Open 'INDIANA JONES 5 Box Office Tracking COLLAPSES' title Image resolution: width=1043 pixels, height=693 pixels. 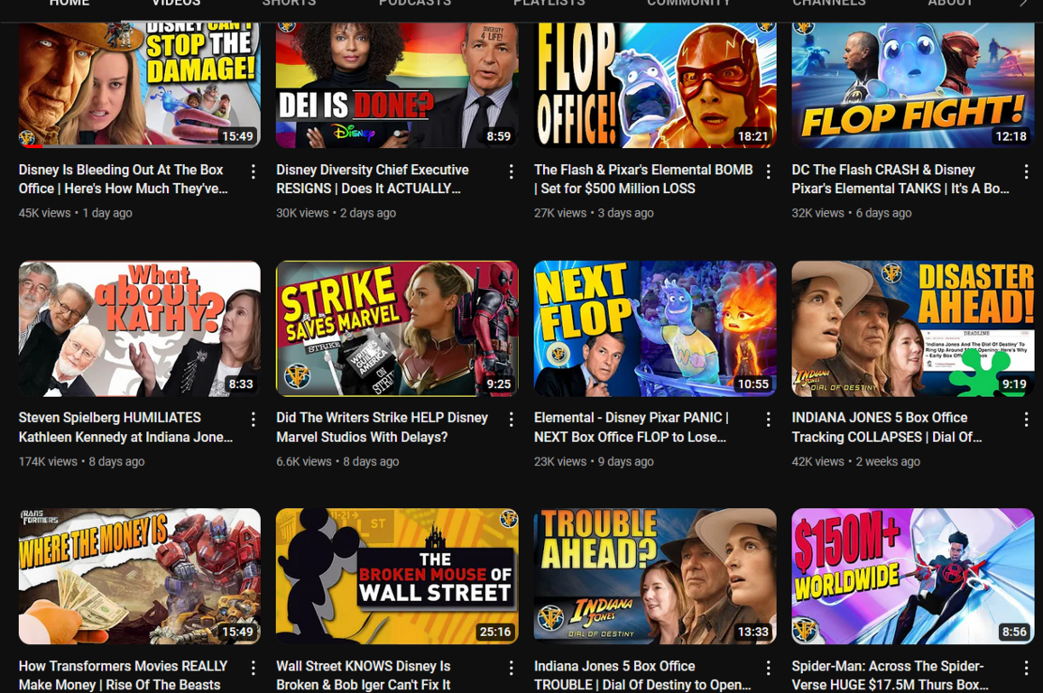(887, 427)
